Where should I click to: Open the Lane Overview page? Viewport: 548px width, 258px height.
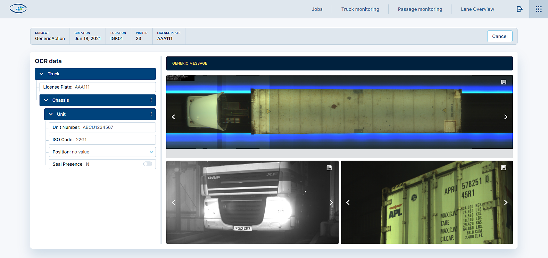coord(477,9)
